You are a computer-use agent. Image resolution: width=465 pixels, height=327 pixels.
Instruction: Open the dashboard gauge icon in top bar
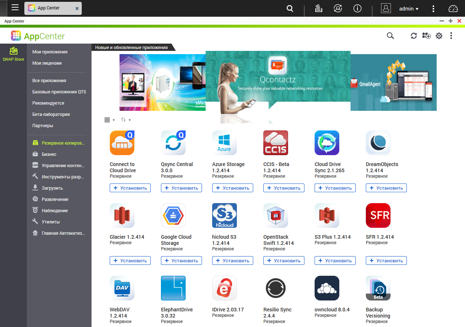tap(453, 8)
